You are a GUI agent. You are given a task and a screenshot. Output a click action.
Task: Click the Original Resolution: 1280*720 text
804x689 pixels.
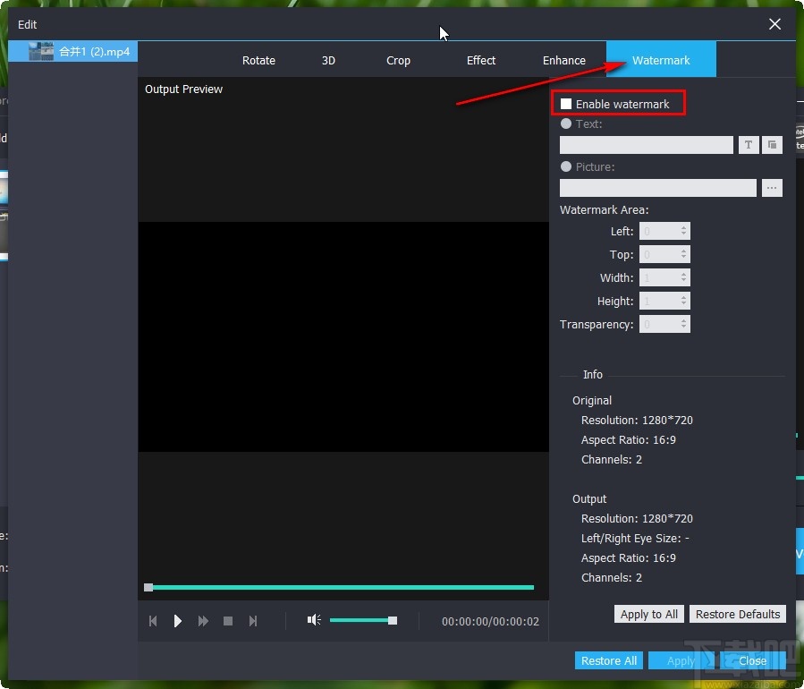point(637,420)
